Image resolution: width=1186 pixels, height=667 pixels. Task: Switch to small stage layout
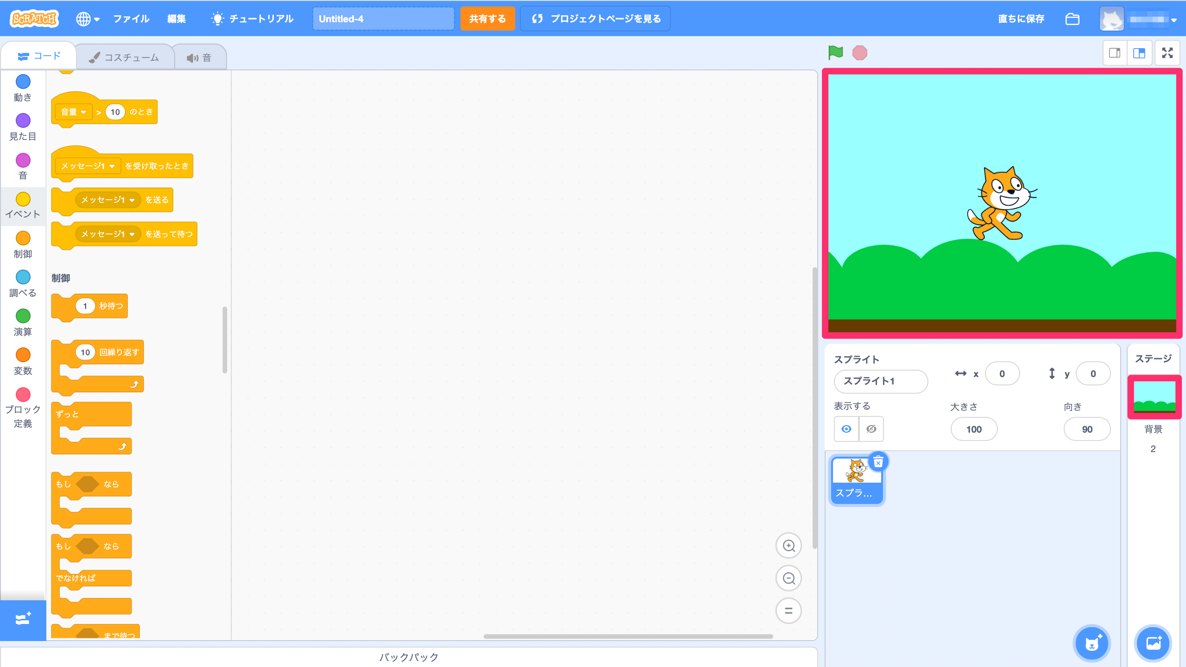coord(1115,53)
